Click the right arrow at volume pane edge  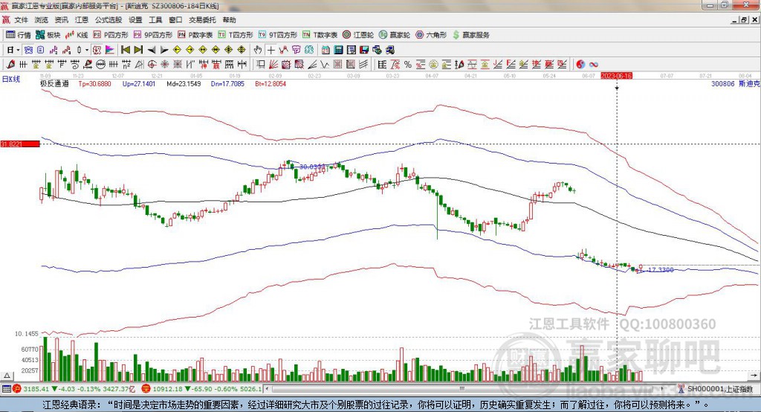754,376
